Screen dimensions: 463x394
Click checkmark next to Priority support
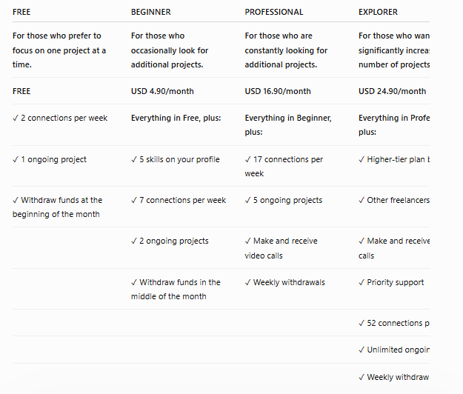(362, 282)
